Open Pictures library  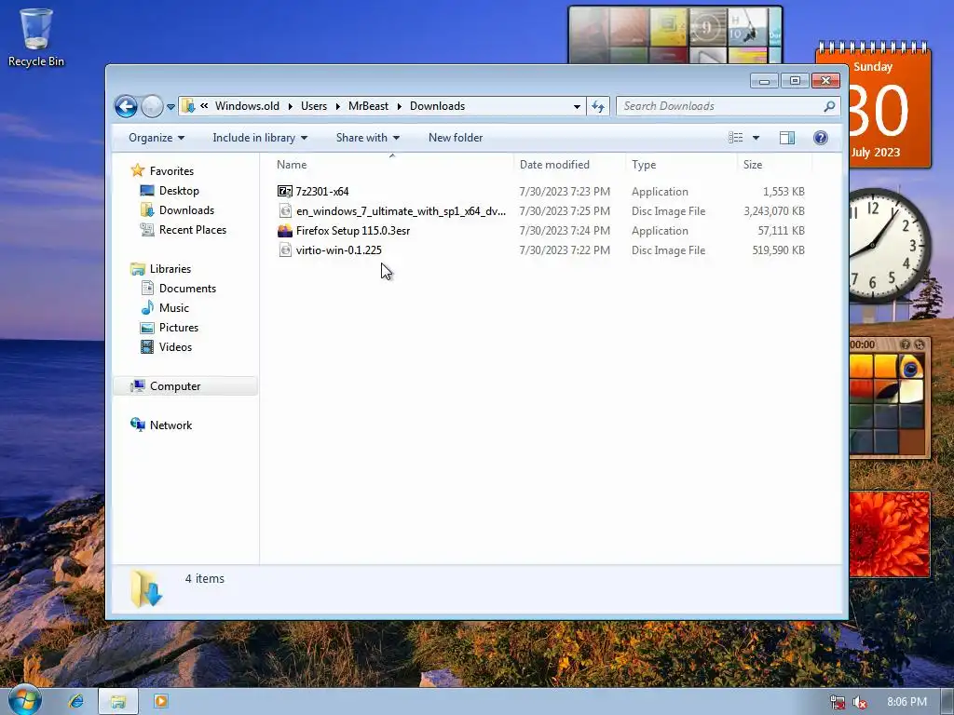(179, 327)
